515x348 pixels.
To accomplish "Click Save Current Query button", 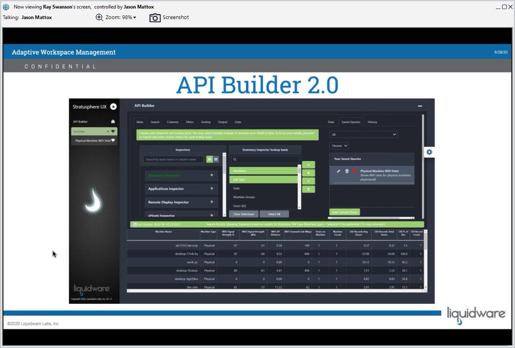I will pyautogui.click(x=345, y=212).
